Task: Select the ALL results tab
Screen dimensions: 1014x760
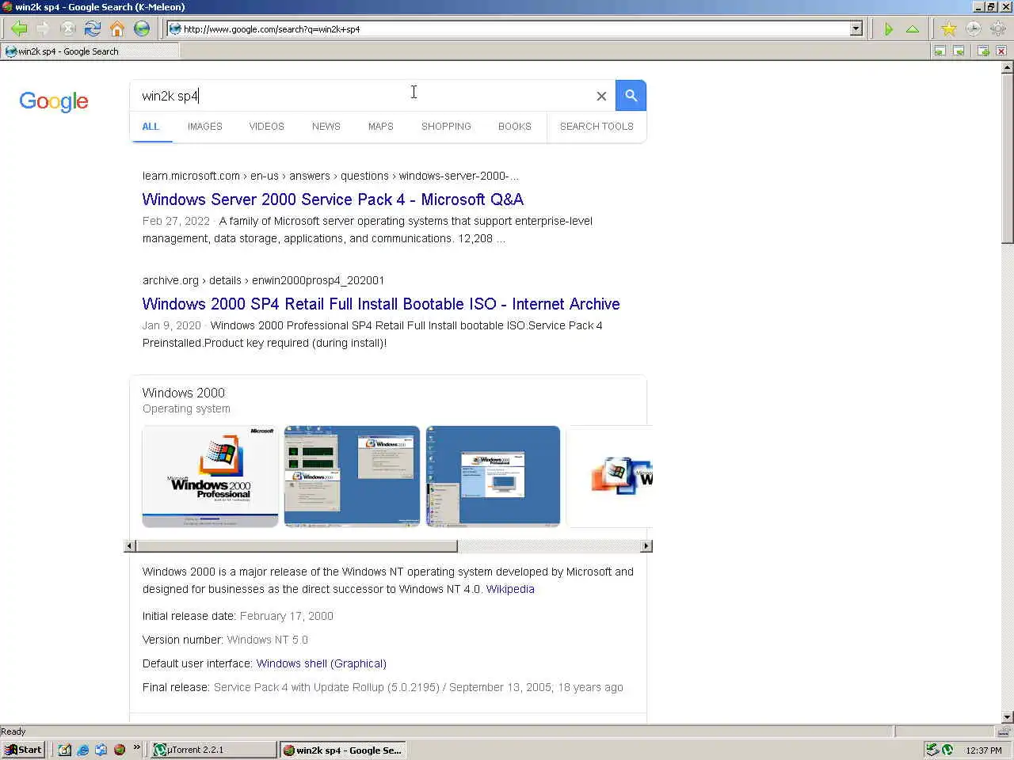Action: (x=151, y=127)
